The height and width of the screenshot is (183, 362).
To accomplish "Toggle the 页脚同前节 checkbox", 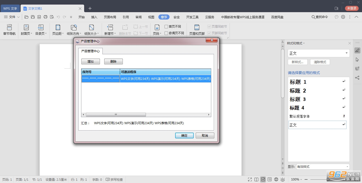I will pyautogui.click(x=209, y=33).
